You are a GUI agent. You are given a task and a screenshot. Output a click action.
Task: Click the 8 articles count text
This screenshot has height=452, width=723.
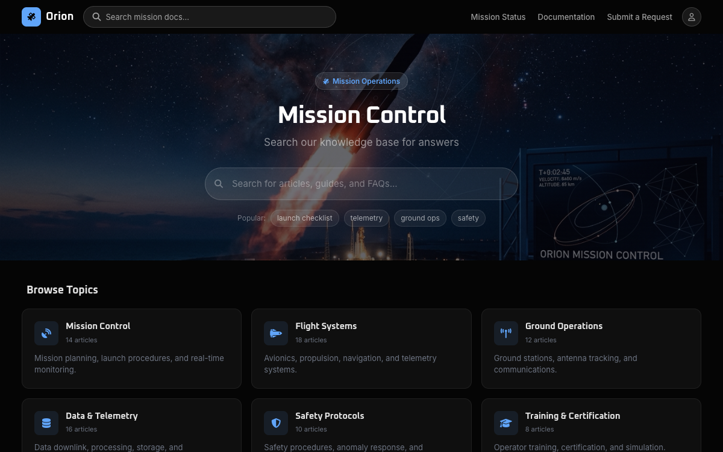click(539, 430)
